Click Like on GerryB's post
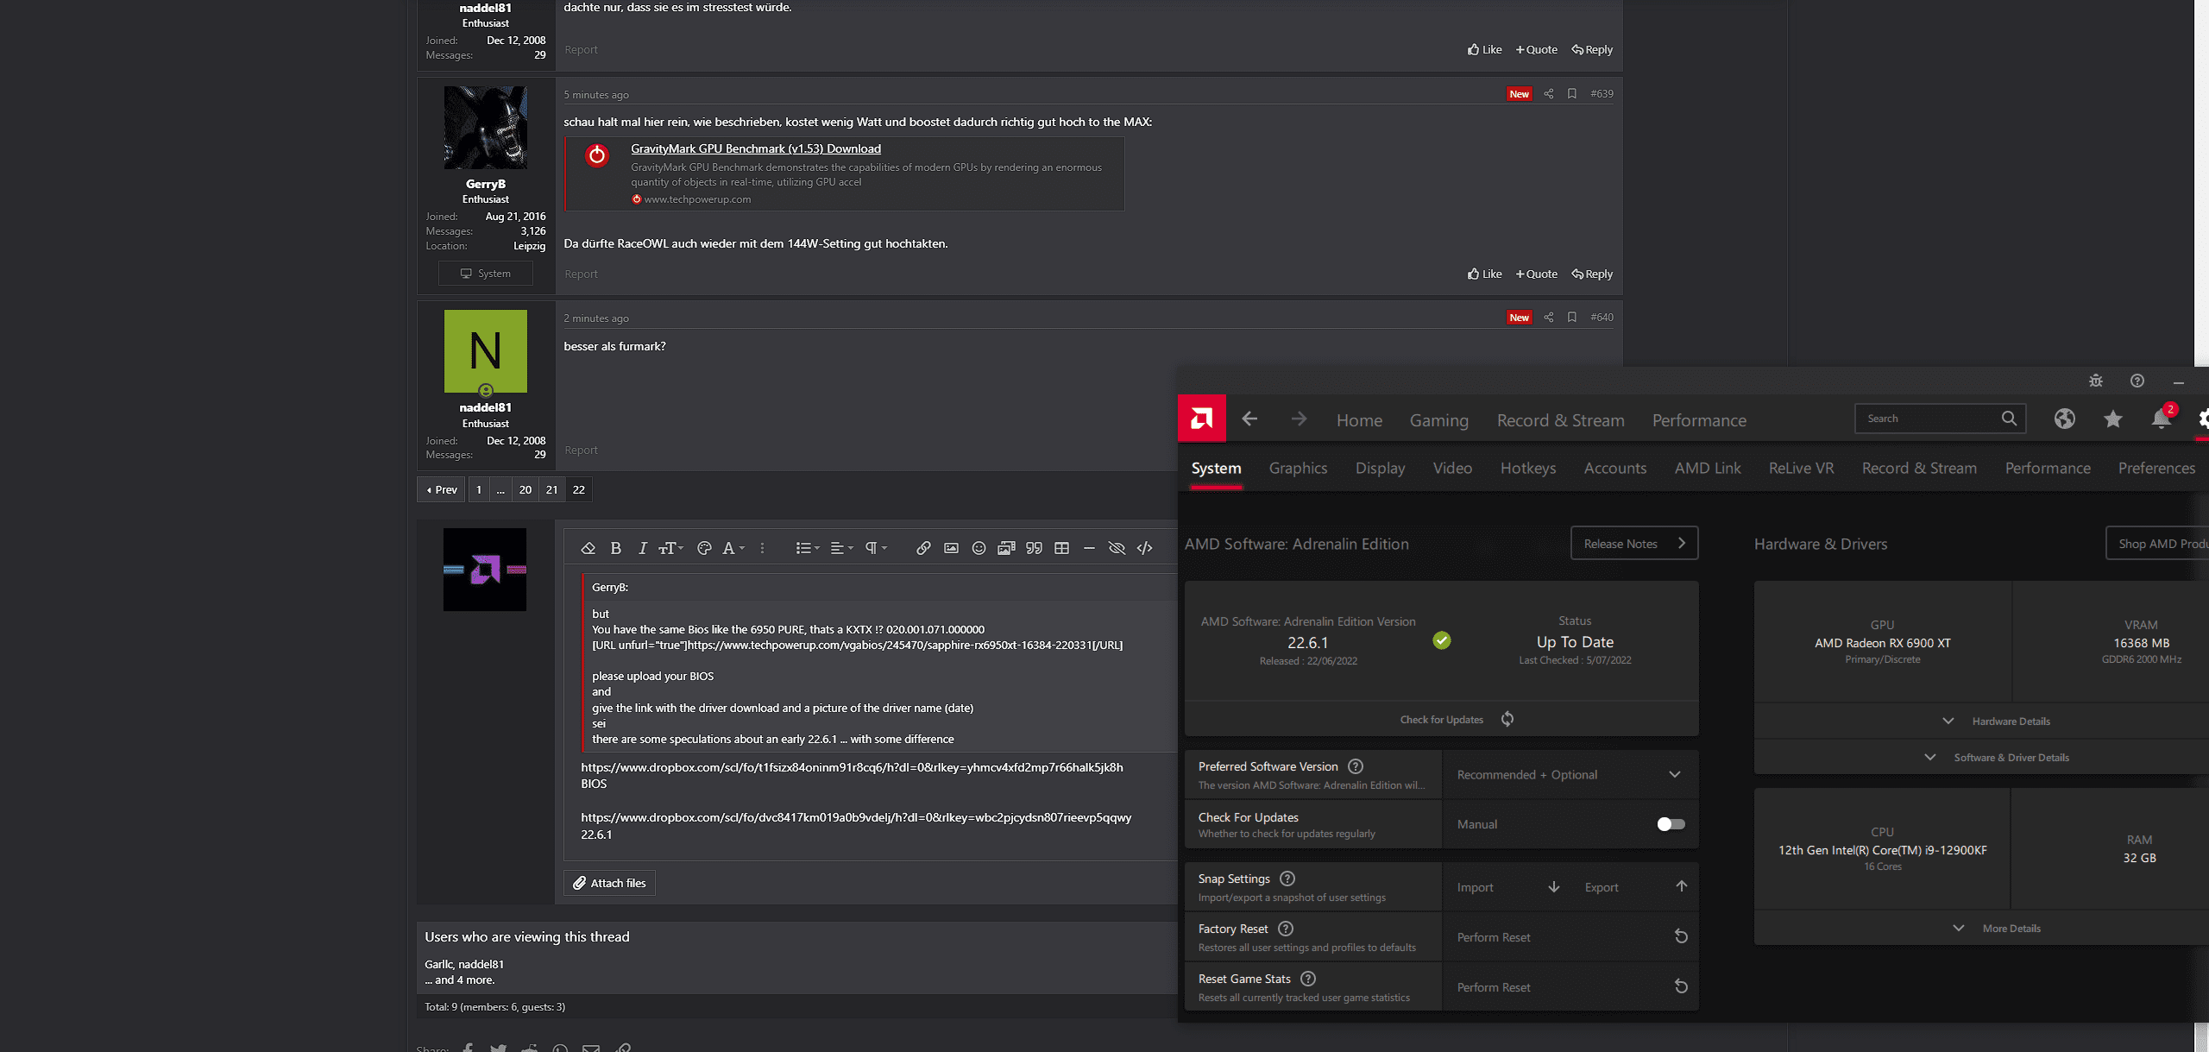 pos(1484,274)
